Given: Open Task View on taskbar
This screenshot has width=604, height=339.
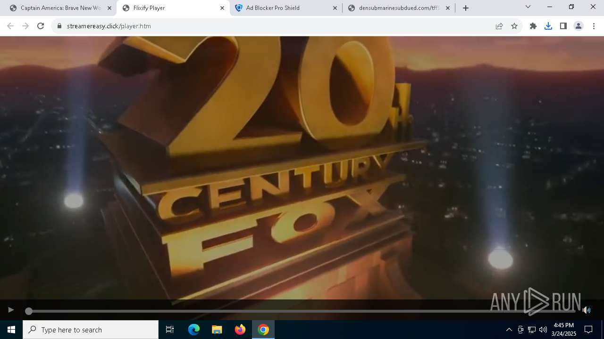Looking at the screenshot, I should click(x=170, y=330).
